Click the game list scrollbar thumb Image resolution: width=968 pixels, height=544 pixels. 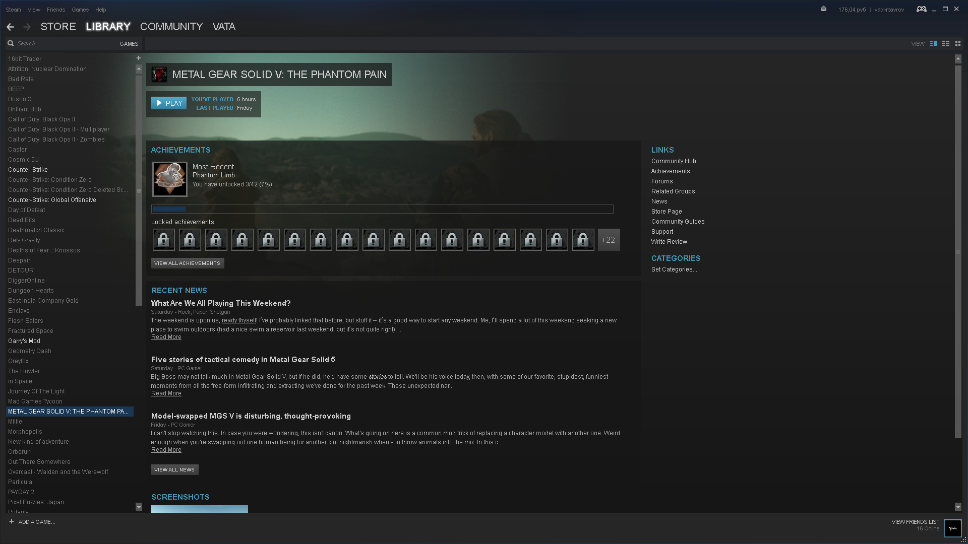[x=139, y=190]
